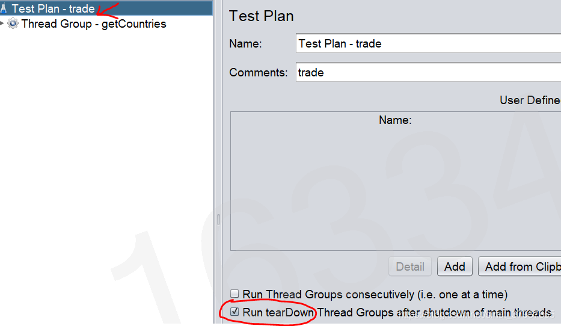Click the Thread Group gear icon
The height and width of the screenshot is (326, 561).
[13, 23]
